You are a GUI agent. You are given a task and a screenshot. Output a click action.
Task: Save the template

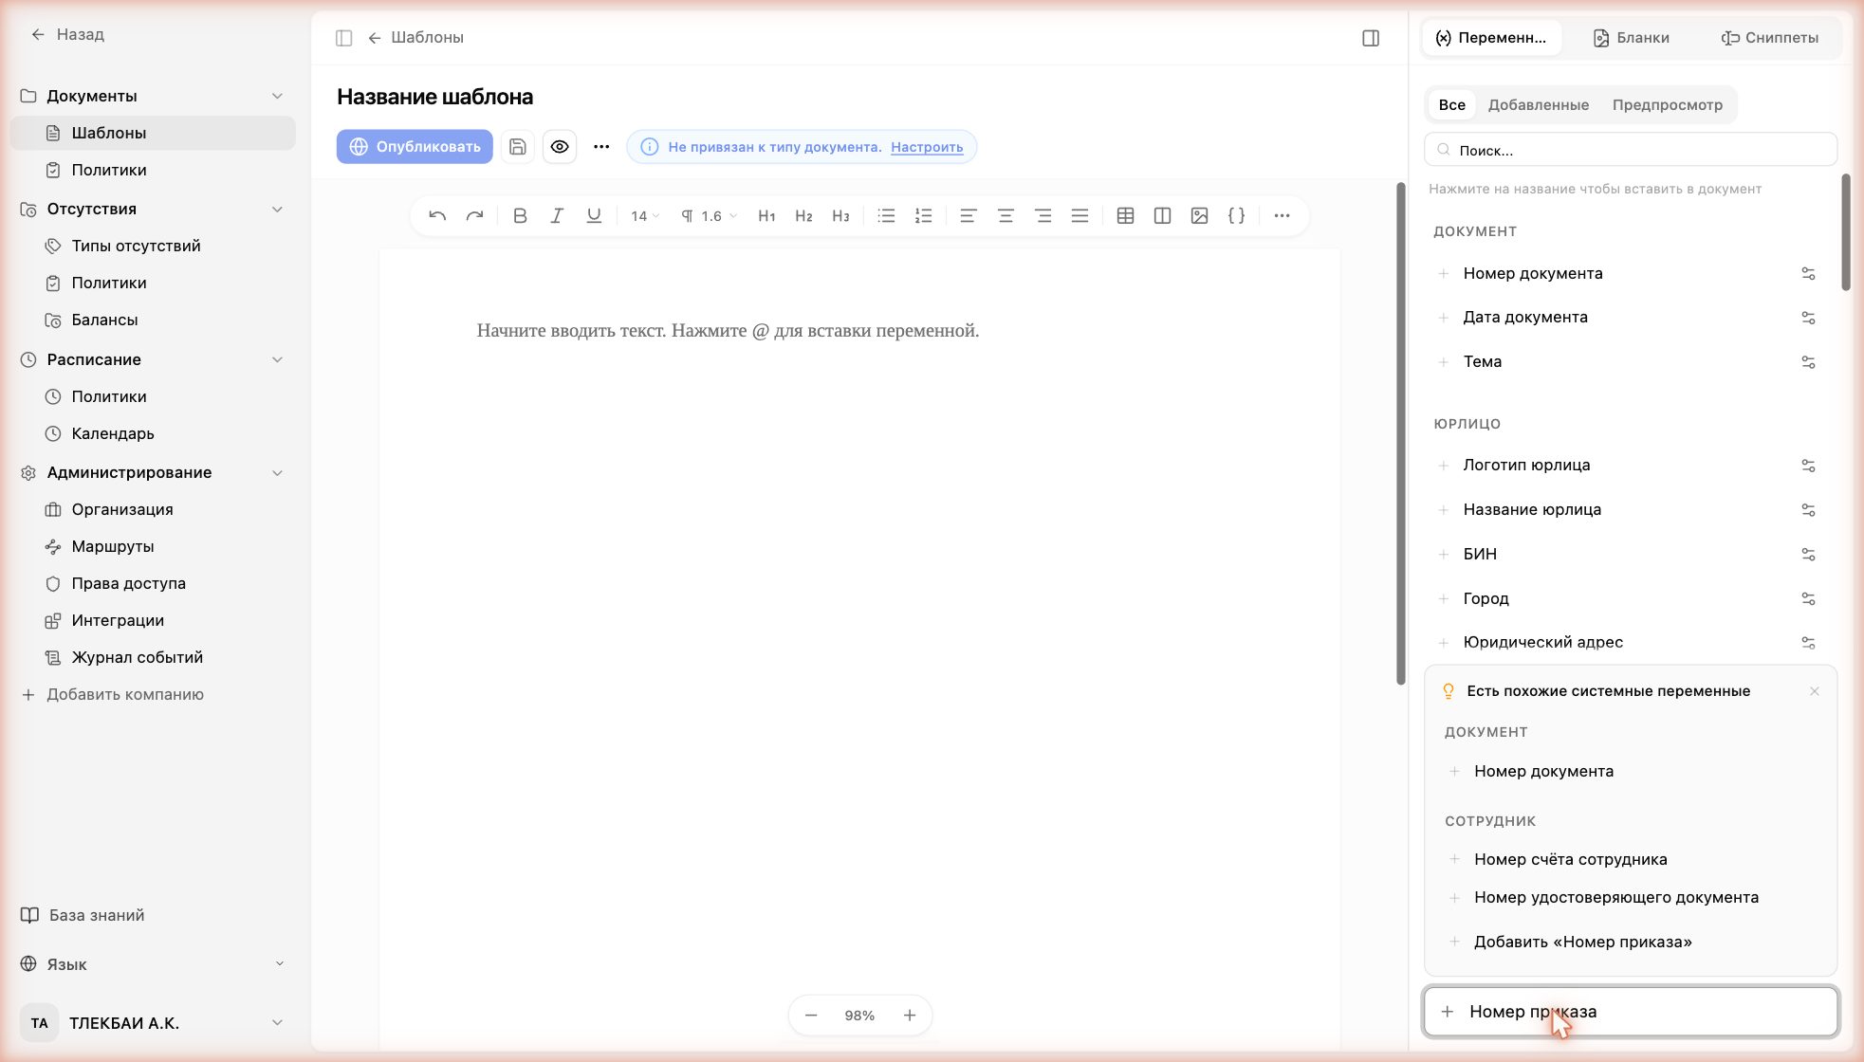point(517,147)
